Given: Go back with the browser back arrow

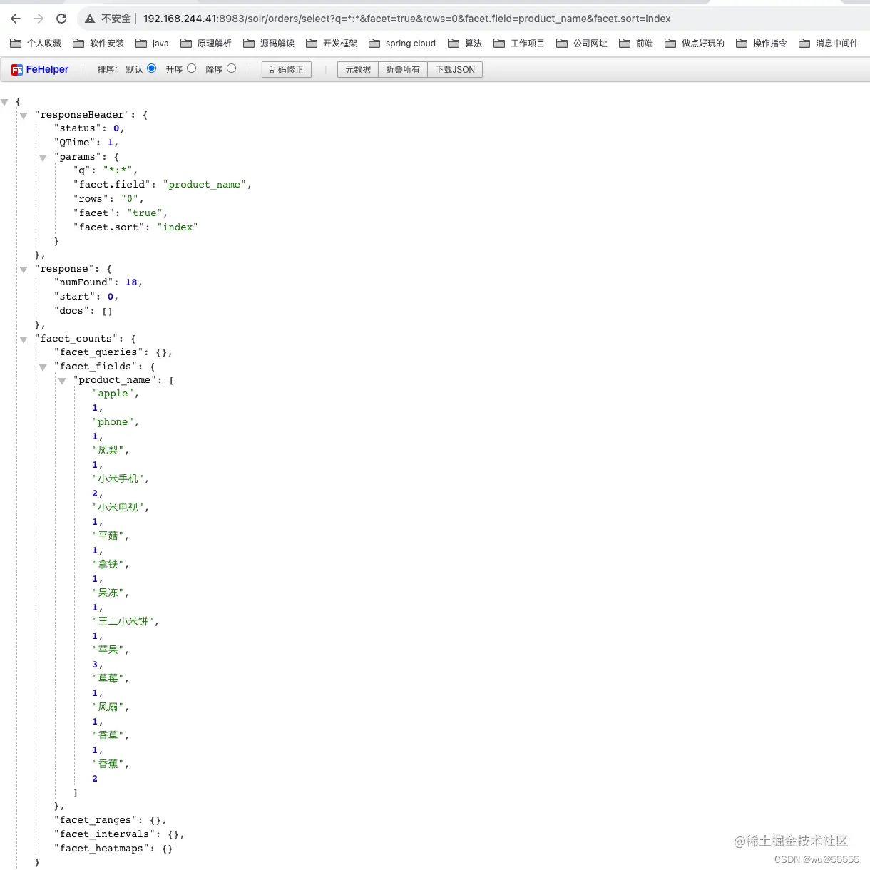Looking at the screenshot, I should pyautogui.click(x=16, y=19).
